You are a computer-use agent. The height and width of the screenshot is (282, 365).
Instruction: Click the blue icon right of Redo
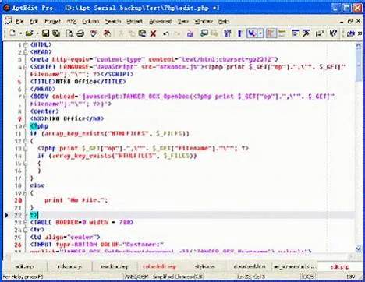click(x=190, y=33)
